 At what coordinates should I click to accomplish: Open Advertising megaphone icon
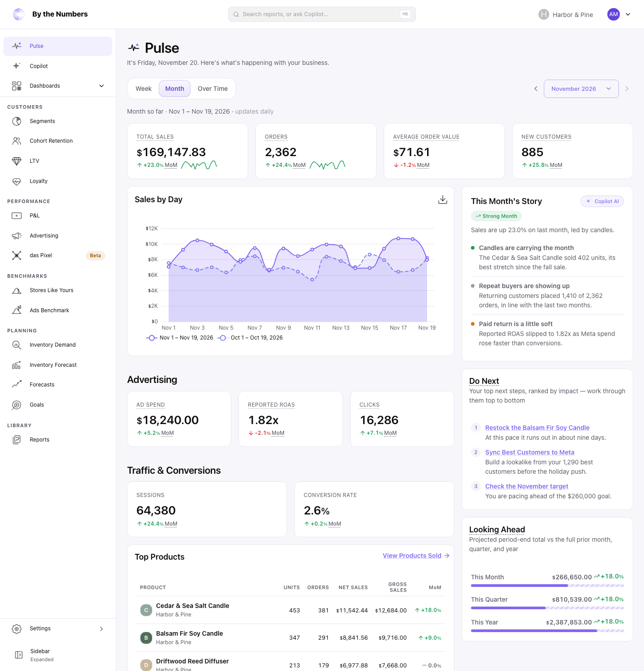pos(17,236)
